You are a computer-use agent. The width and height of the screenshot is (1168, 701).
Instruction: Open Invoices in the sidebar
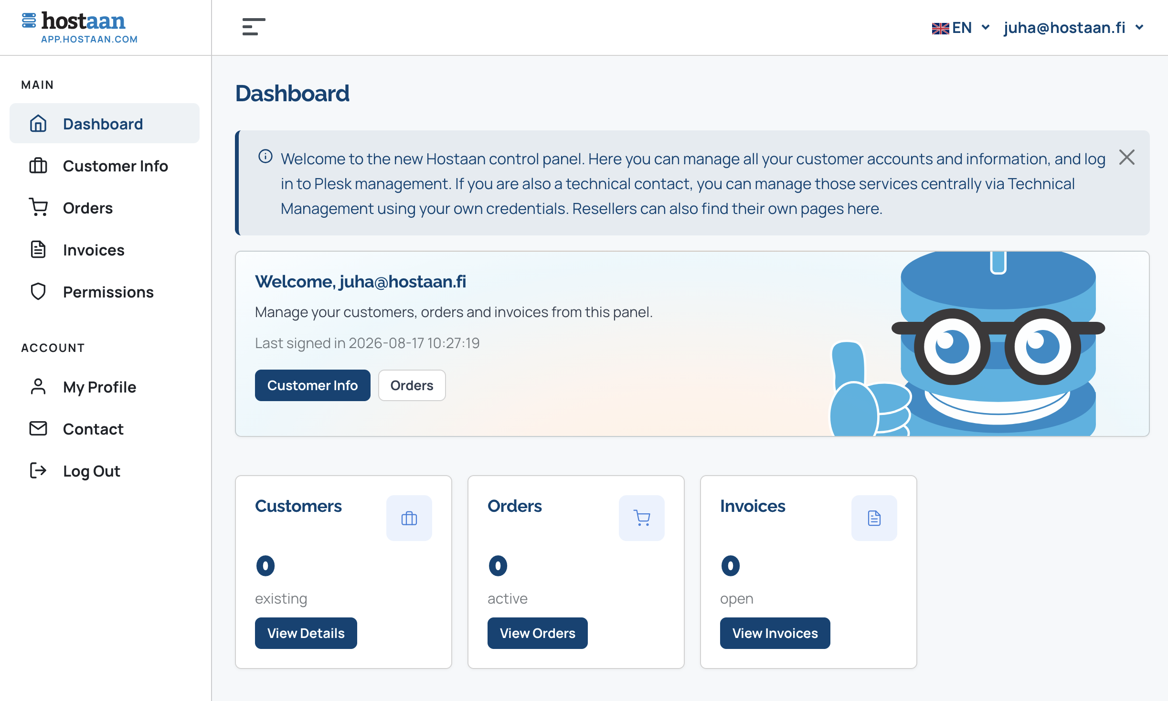(105, 250)
